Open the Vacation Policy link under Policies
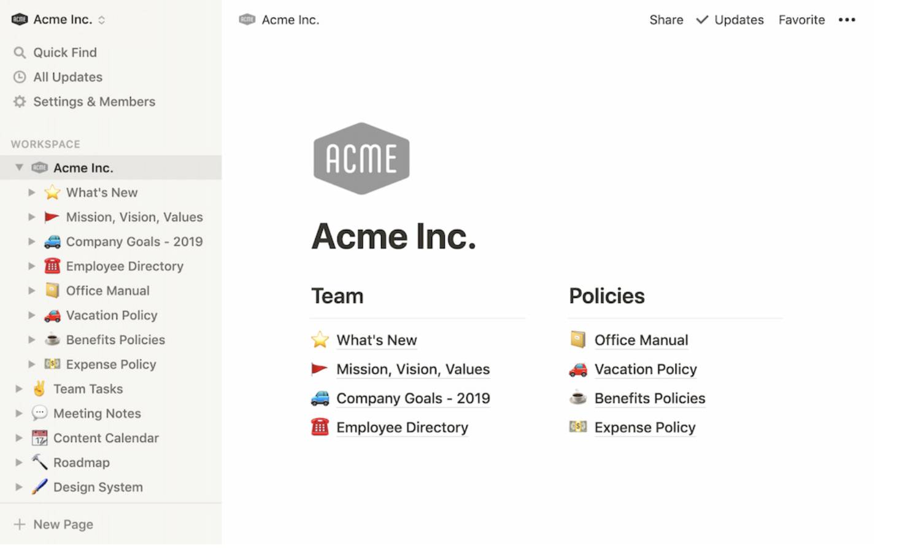The width and height of the screenshot is (918, 548). (x=646, y=370)
